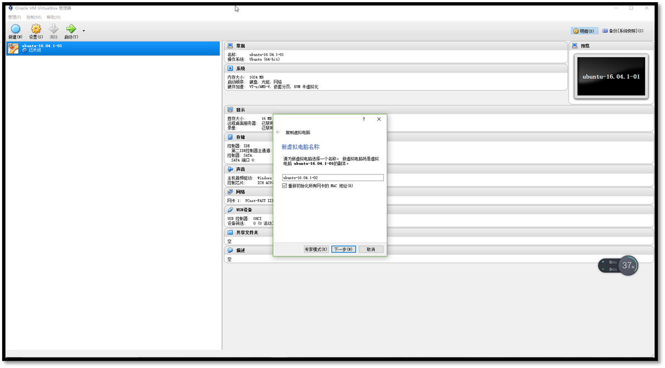Screen dimensions: 665x368
Task: Click the 已关闭 powered-off status text
Action: (35, 50)
